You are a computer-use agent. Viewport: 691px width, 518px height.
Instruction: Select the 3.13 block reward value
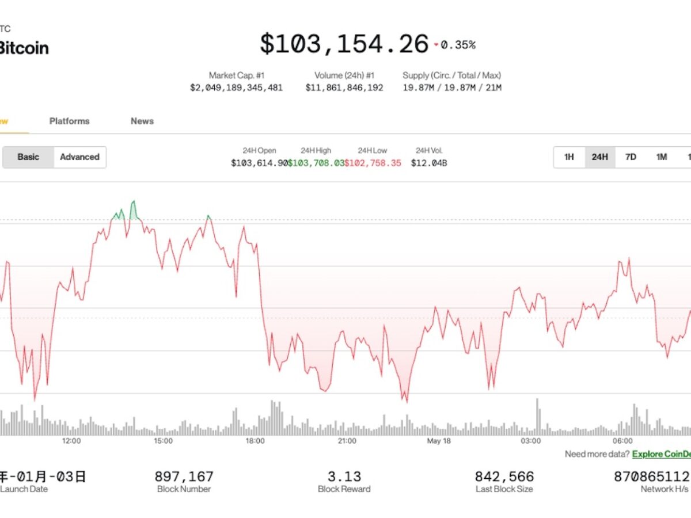coord(344,477)
